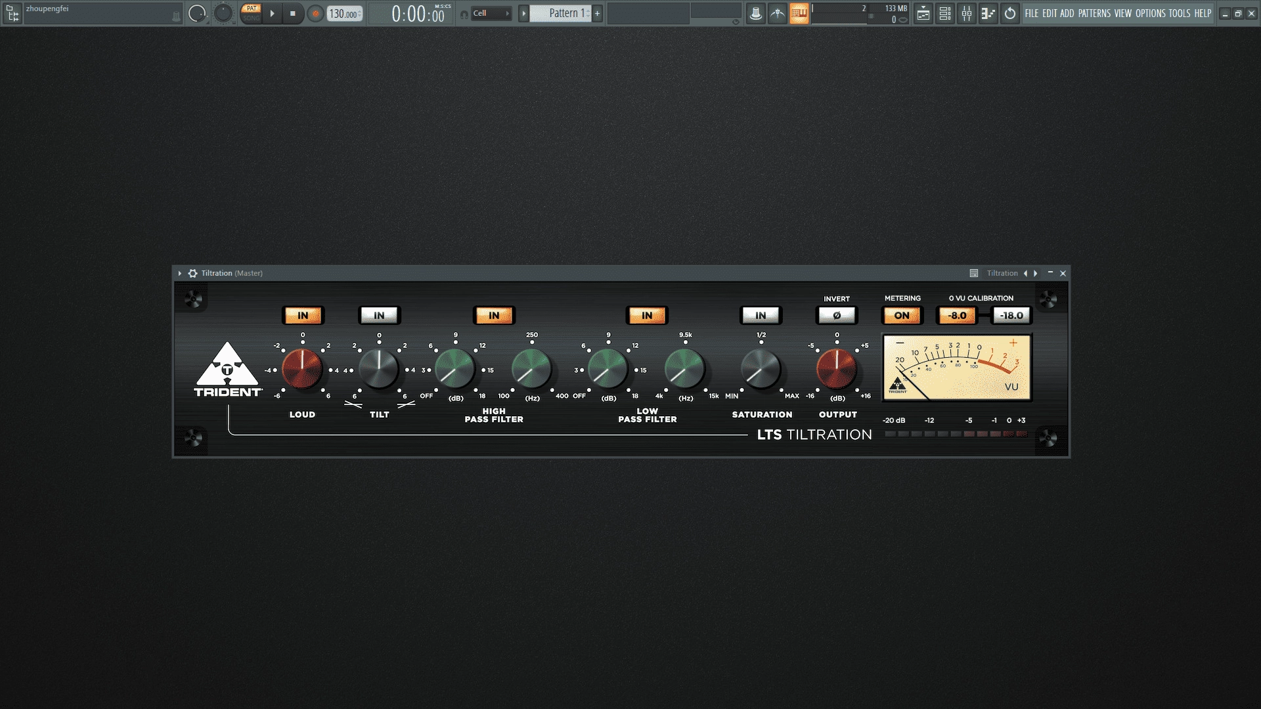This screenshot has width=1261, height=709.
Task: Toggle the High Pass Filter IN button
Action: click(x=494, y=316)
